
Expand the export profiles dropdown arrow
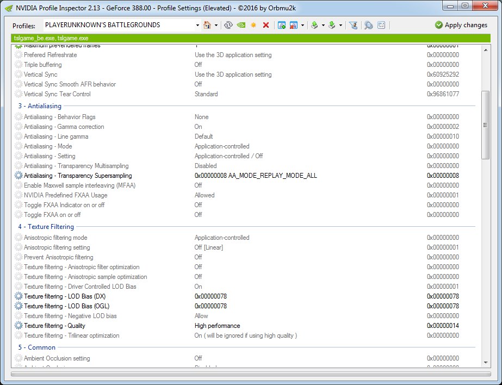point(323,25)
